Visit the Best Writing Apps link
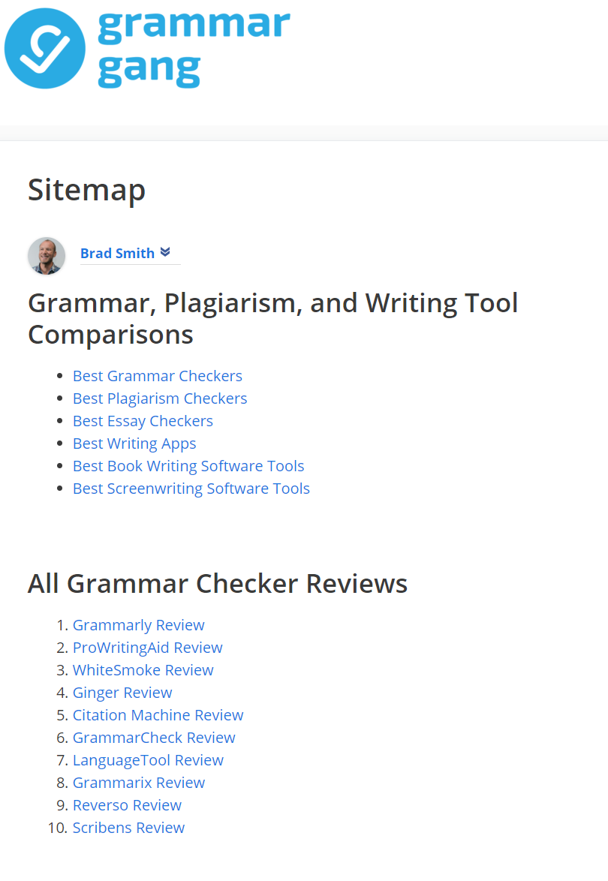The width and height of the screenshot is (608, 881). tap(134, 444)
